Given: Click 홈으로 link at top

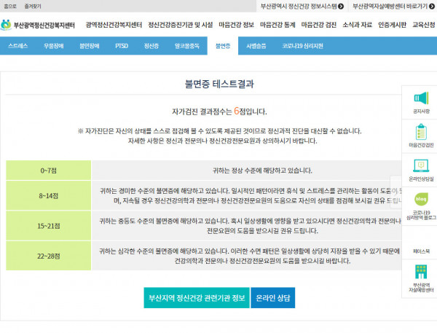Looking at the screenshot, I should click(9, 6).
